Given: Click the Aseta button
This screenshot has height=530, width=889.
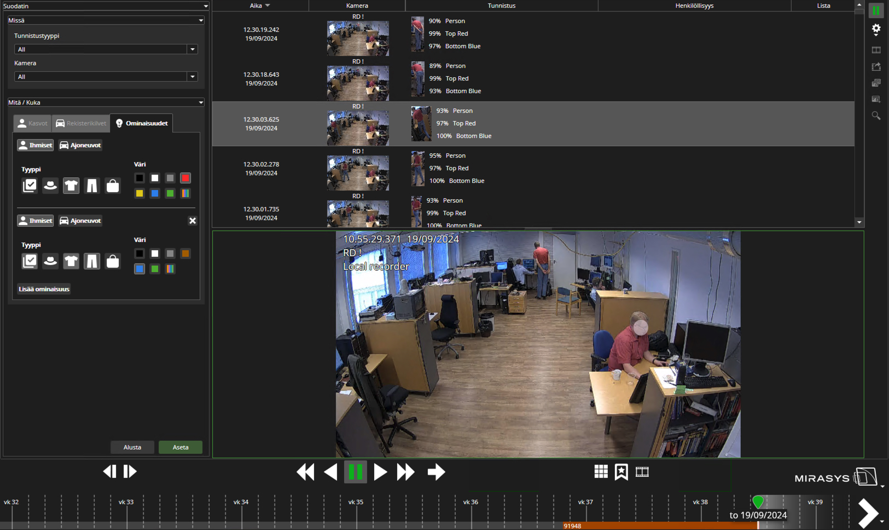Looking at the screenshot, I should pos(181,447).
